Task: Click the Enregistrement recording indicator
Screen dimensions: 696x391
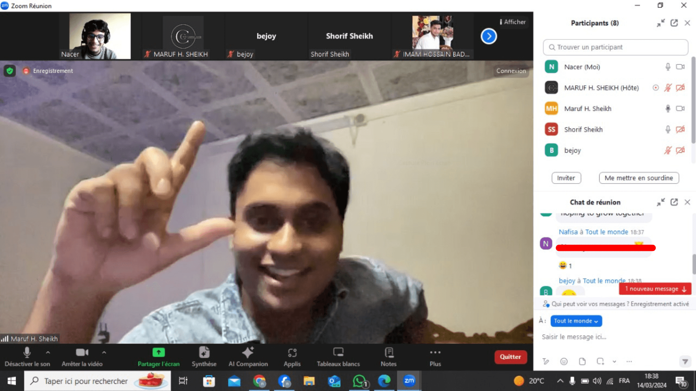Action: point(48,71)
